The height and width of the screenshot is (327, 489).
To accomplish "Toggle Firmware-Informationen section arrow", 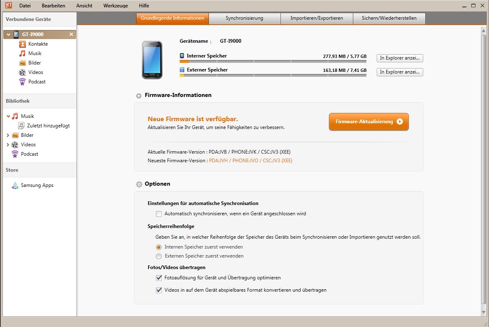I will pyautogui.click(x=139, y=96).
